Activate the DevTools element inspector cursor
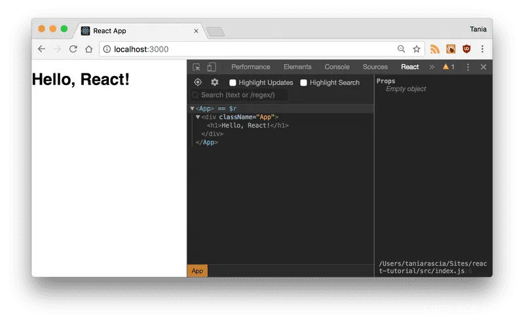The height and width of the screenshot is (322, 524). pos(196,67)
